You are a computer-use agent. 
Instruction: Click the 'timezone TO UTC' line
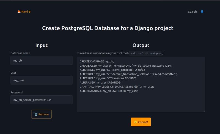pyautogui.click(x=108, y=78)
